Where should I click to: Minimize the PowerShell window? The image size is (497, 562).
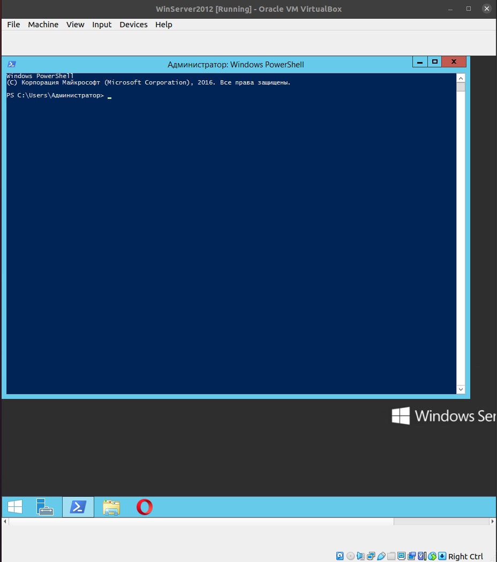tap(420, 61)
